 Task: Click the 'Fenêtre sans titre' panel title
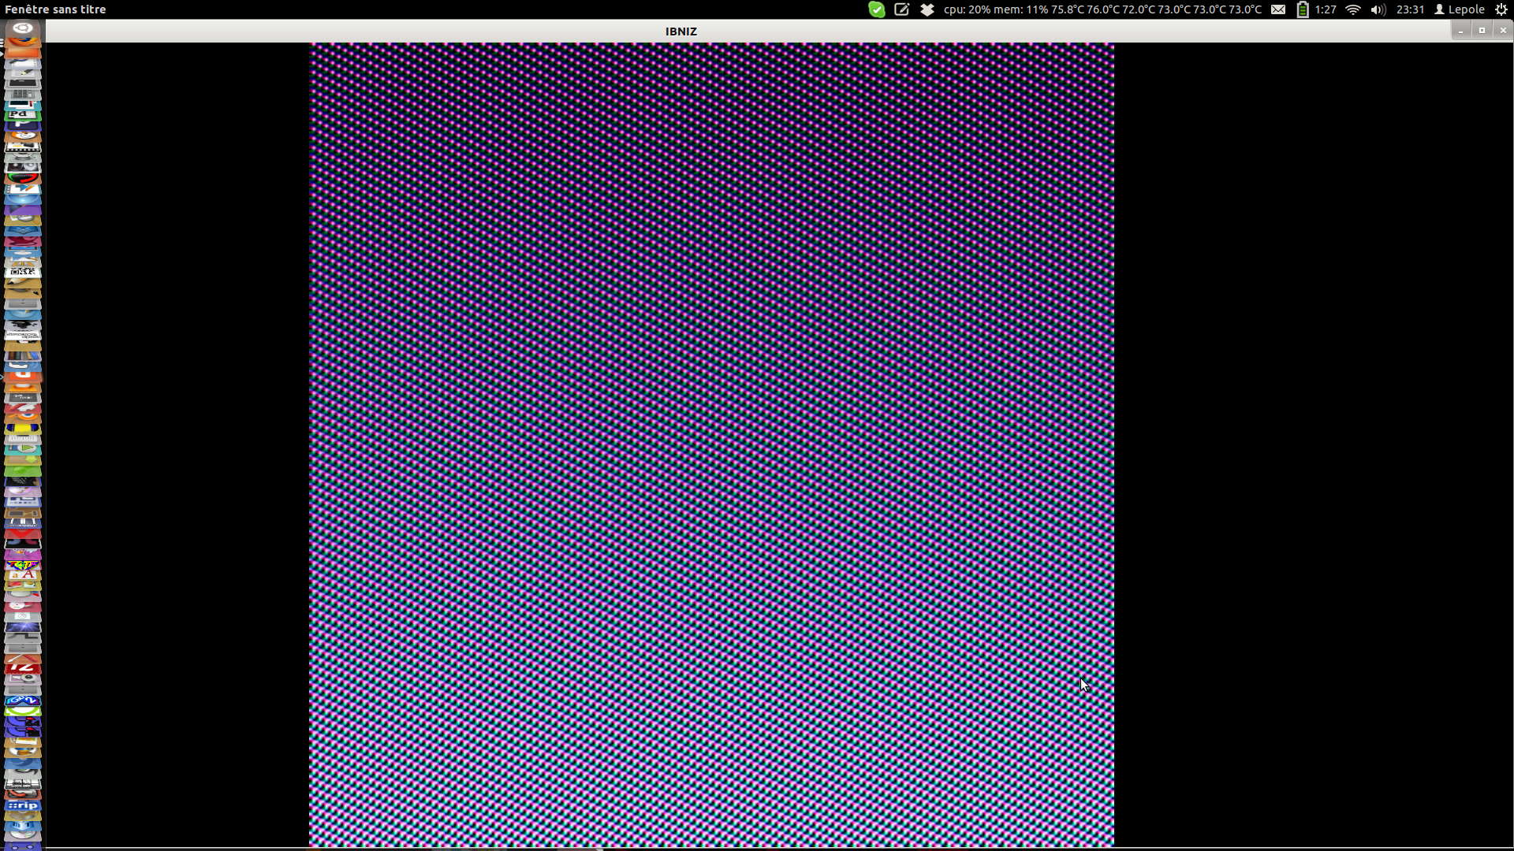pos(55,9)
